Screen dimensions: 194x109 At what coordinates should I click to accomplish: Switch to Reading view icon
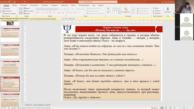tap(170, 108)
